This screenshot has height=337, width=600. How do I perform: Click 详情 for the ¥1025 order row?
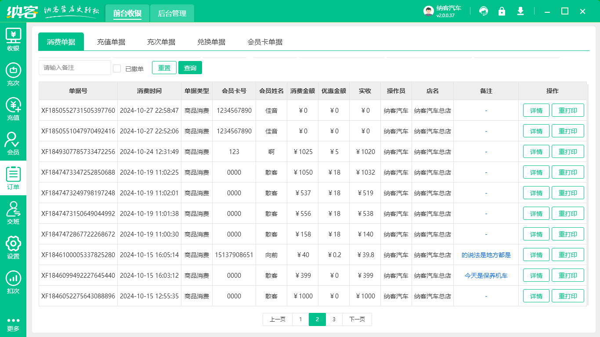click(536, 152)
